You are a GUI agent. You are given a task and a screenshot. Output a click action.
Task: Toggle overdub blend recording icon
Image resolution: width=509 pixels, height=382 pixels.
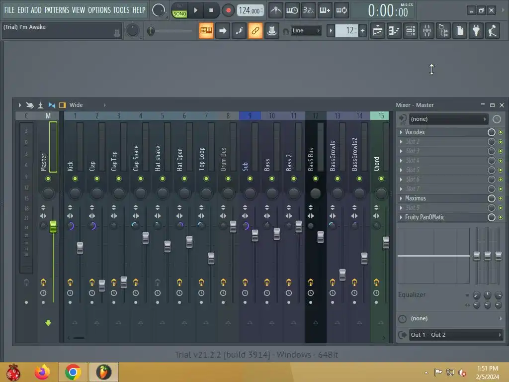coord(325,10)
